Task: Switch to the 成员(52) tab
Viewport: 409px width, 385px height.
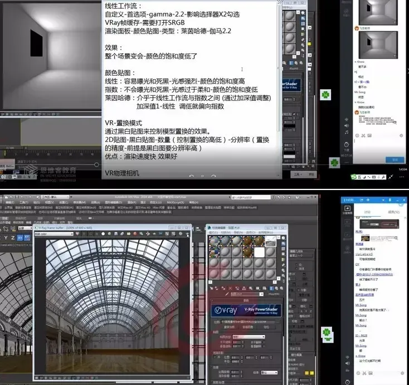Action: point(393,212)
